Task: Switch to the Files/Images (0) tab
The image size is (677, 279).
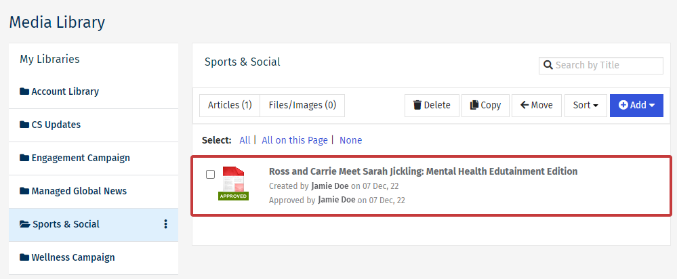Action: [302, 105]
